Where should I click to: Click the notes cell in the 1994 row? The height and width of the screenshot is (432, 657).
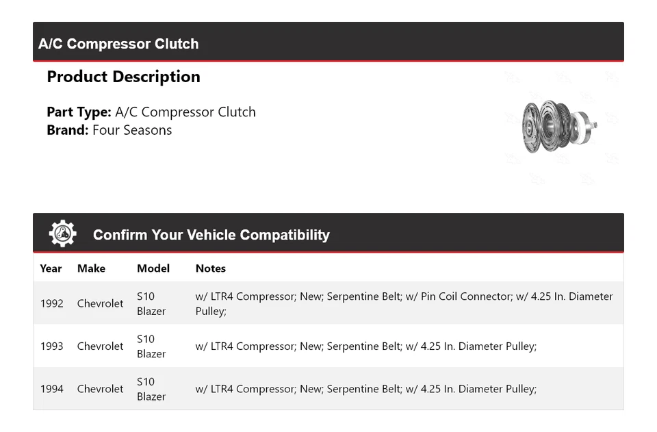[365, 389]
